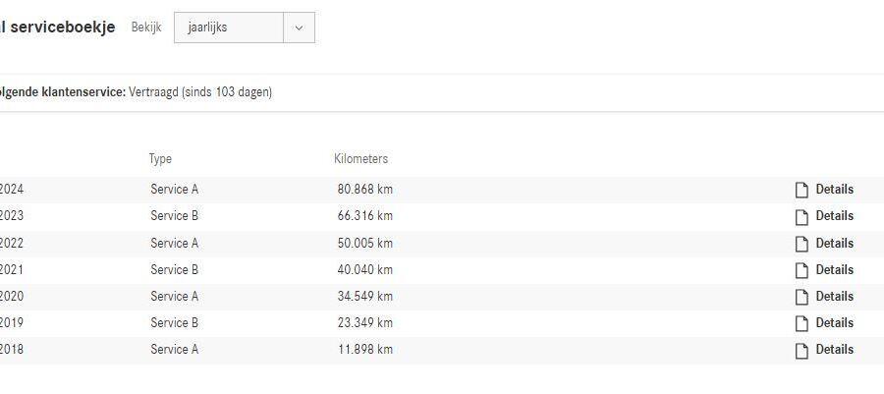The image size is (884, 394).
Task: Click the document icon for the 34.549 km service
Action: pos(801,297)
